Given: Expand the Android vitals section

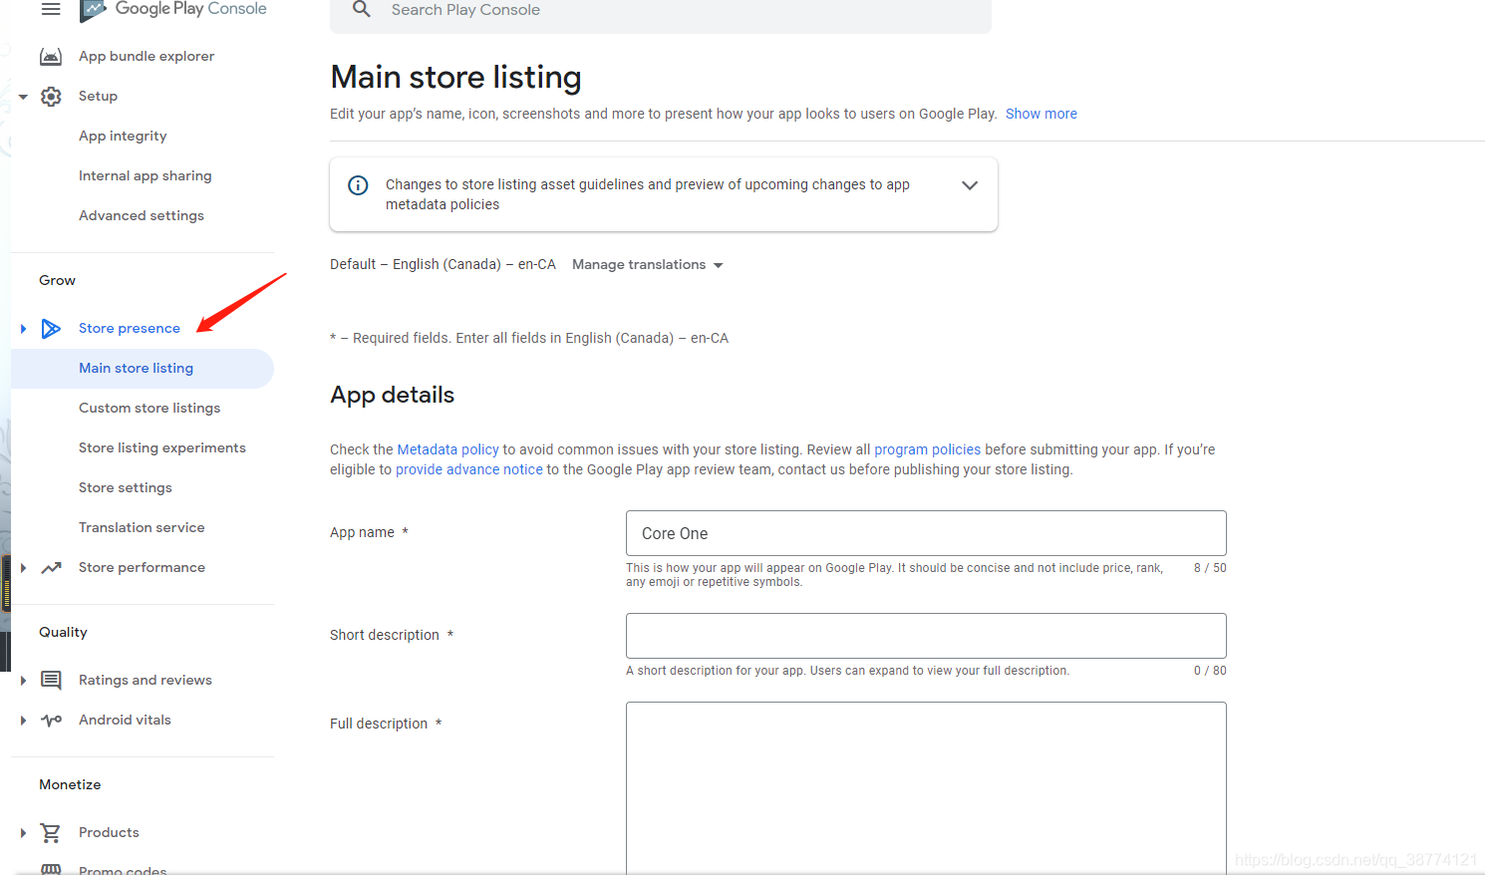Looking at the screenshot, I should point(23,720).
